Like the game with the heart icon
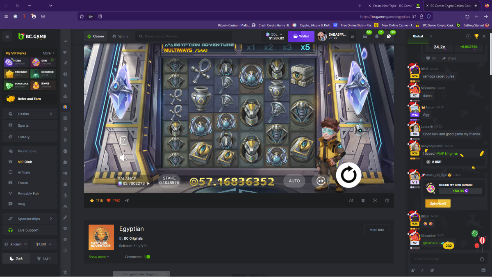 [x=109, y=201]
